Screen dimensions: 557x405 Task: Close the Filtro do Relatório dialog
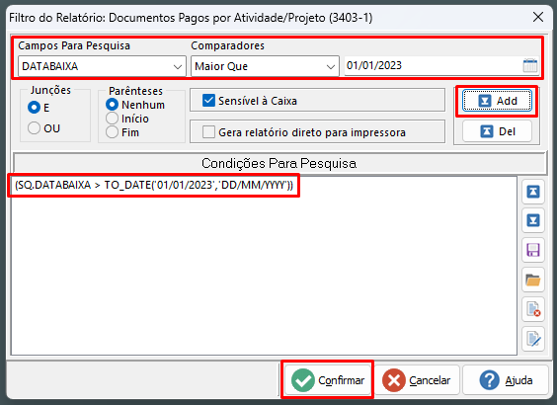(x=538, y=17)
